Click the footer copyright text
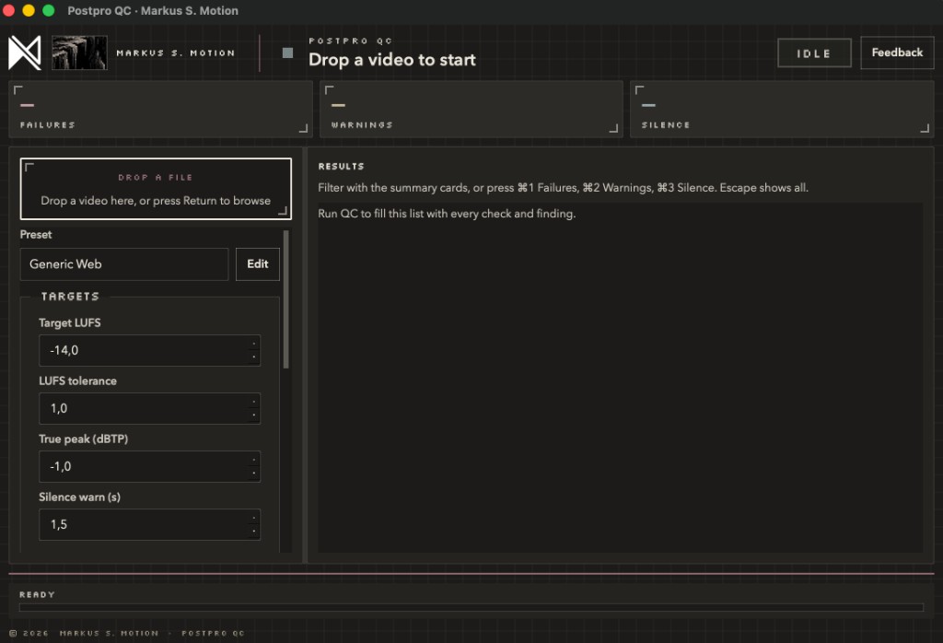The image size is (943, 643). (127, 633)
